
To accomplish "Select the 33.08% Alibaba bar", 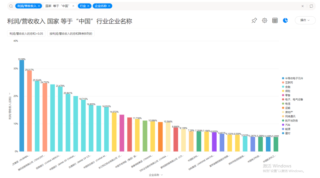I will pos(22,106).
